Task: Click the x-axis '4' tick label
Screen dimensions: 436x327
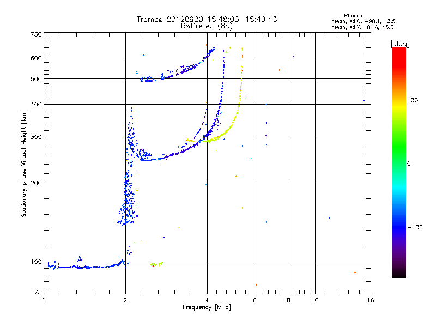Action: 207,300
